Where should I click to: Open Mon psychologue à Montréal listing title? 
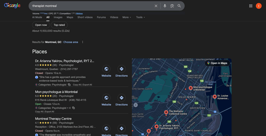click(x=56, y=92)
